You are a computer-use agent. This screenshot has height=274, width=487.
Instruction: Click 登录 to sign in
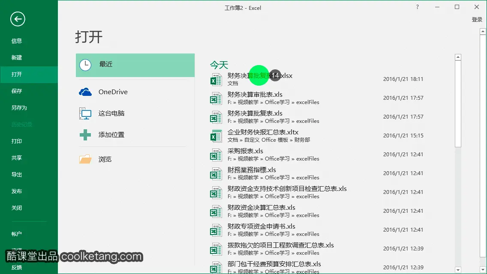(x=477, y=20)
